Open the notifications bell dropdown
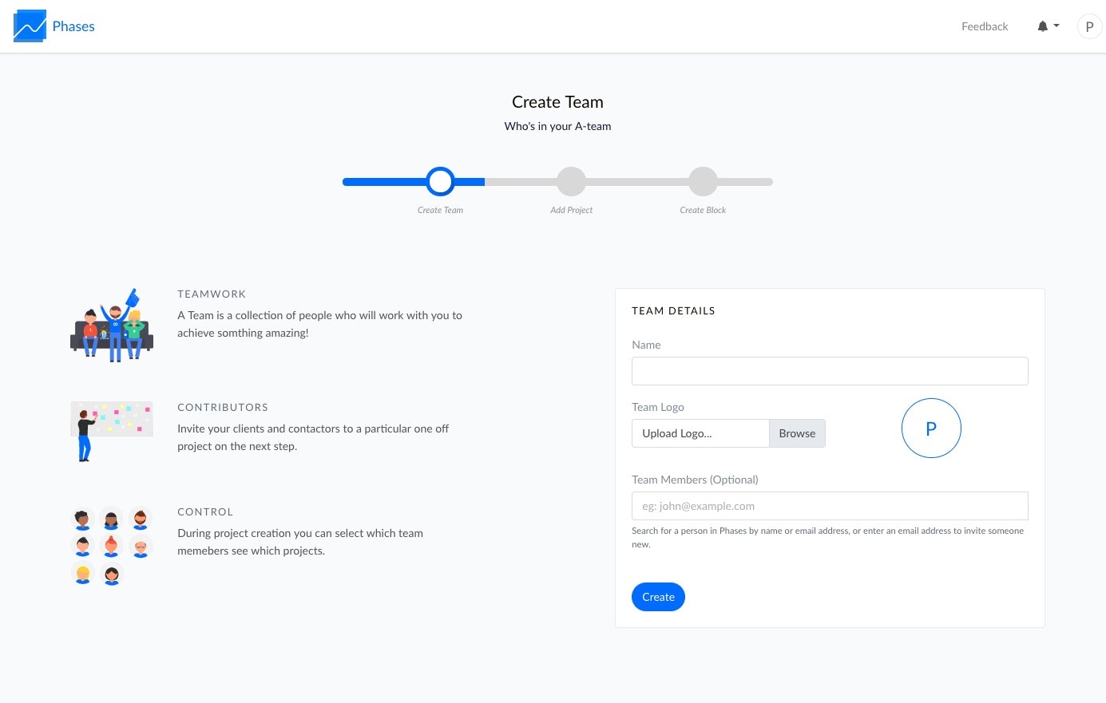Screen dimensions: 1106x703 pos(1048,26)
